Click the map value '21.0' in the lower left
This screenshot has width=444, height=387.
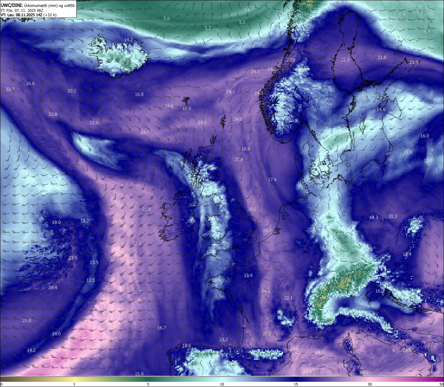tap(27, 321)
